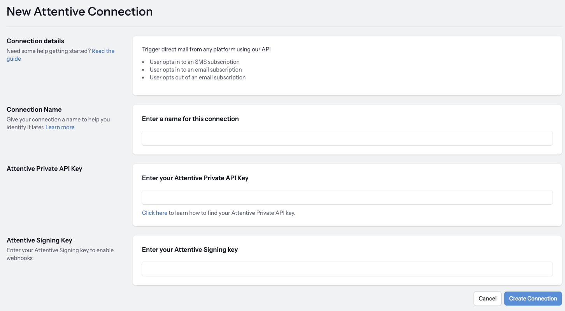Image resolution: width=565 pixels, height=311 pixels.
Task: Select "Trigger direct mail from any platform" text
Action: (x=206, y=49)
